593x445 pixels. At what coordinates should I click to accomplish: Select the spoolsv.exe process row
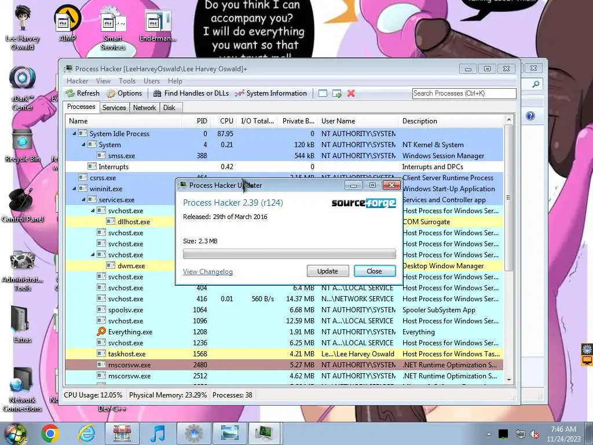(x=284, y=310)
